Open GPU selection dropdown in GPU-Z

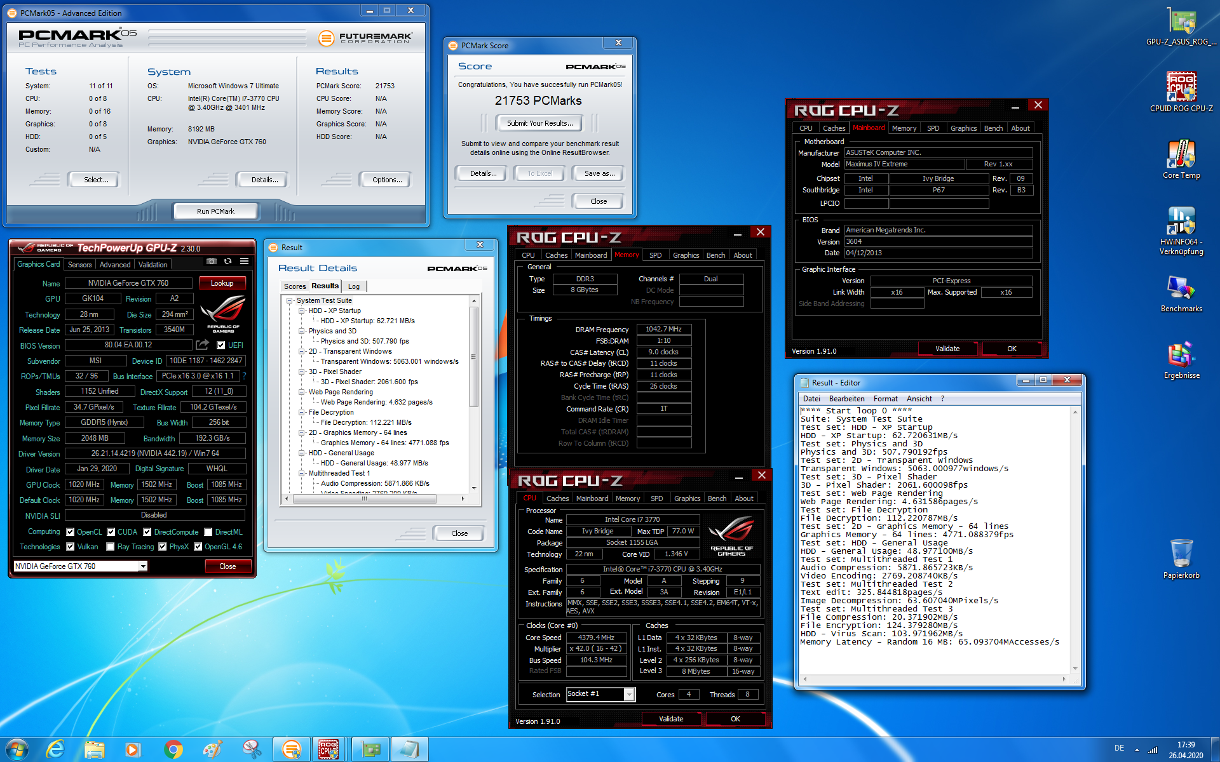[x=143, y=566]
